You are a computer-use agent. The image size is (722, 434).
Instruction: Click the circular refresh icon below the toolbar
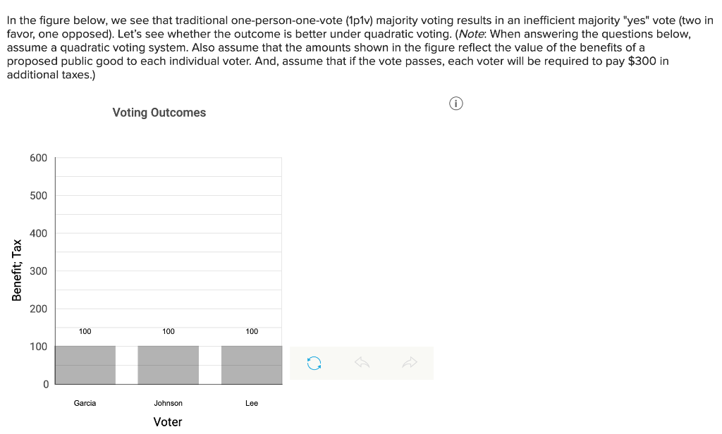[313, 362]
